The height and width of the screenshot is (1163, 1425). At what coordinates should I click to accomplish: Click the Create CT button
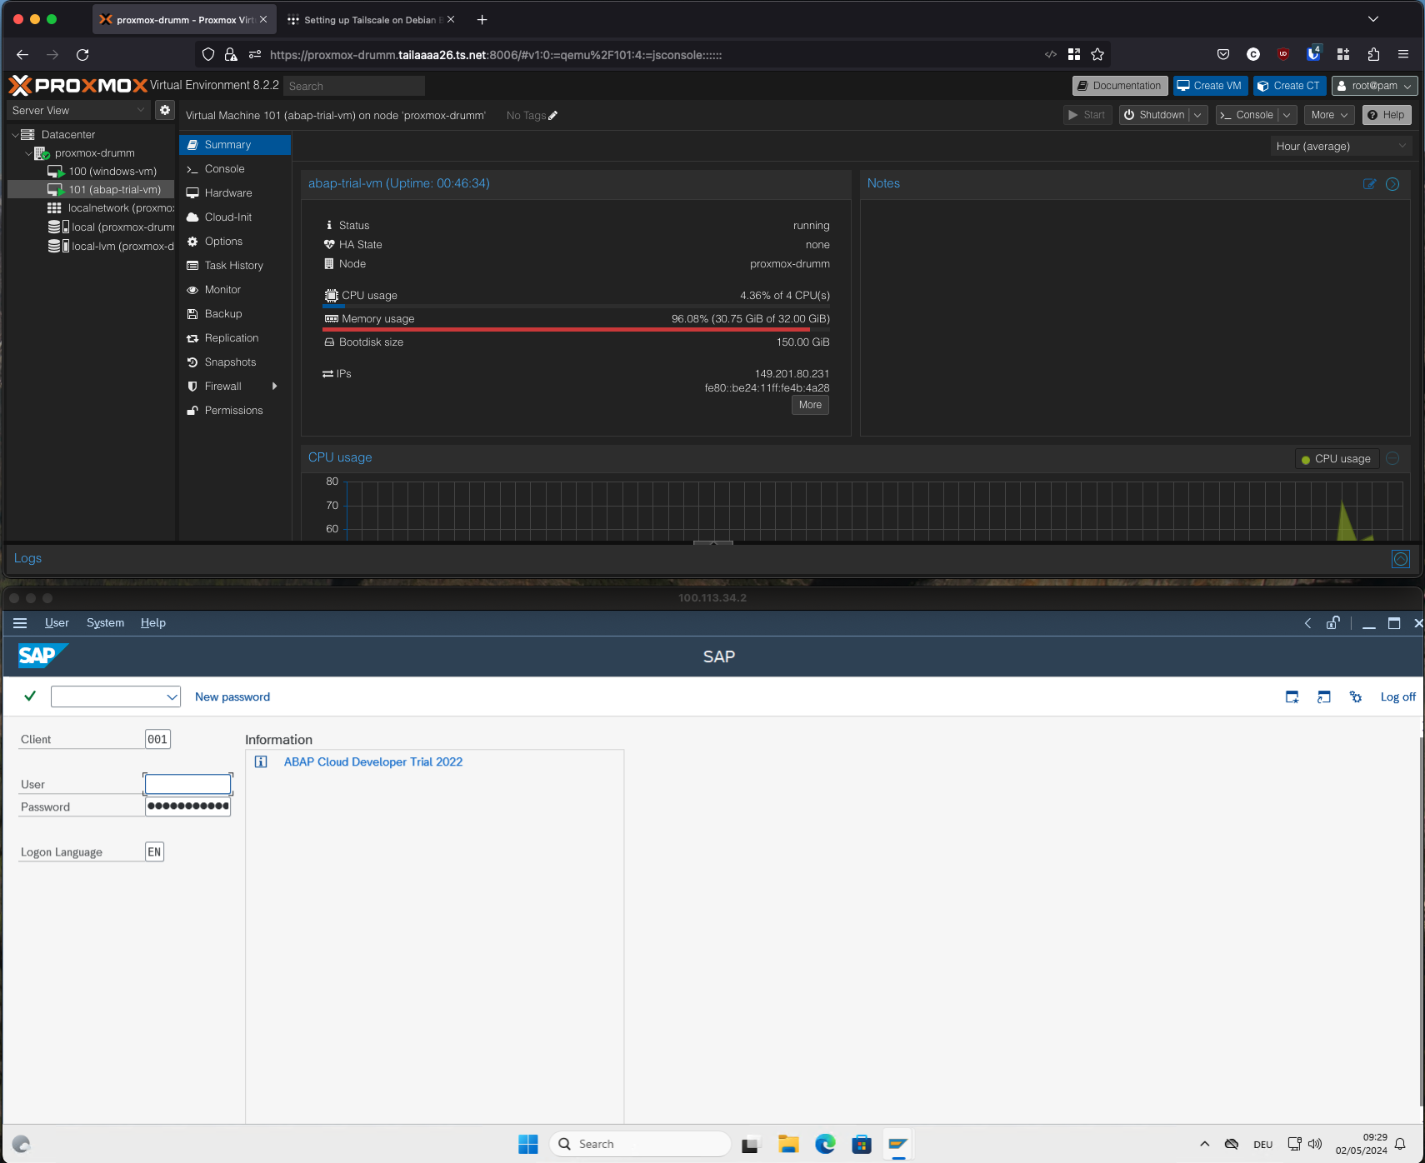point(1289,86)
